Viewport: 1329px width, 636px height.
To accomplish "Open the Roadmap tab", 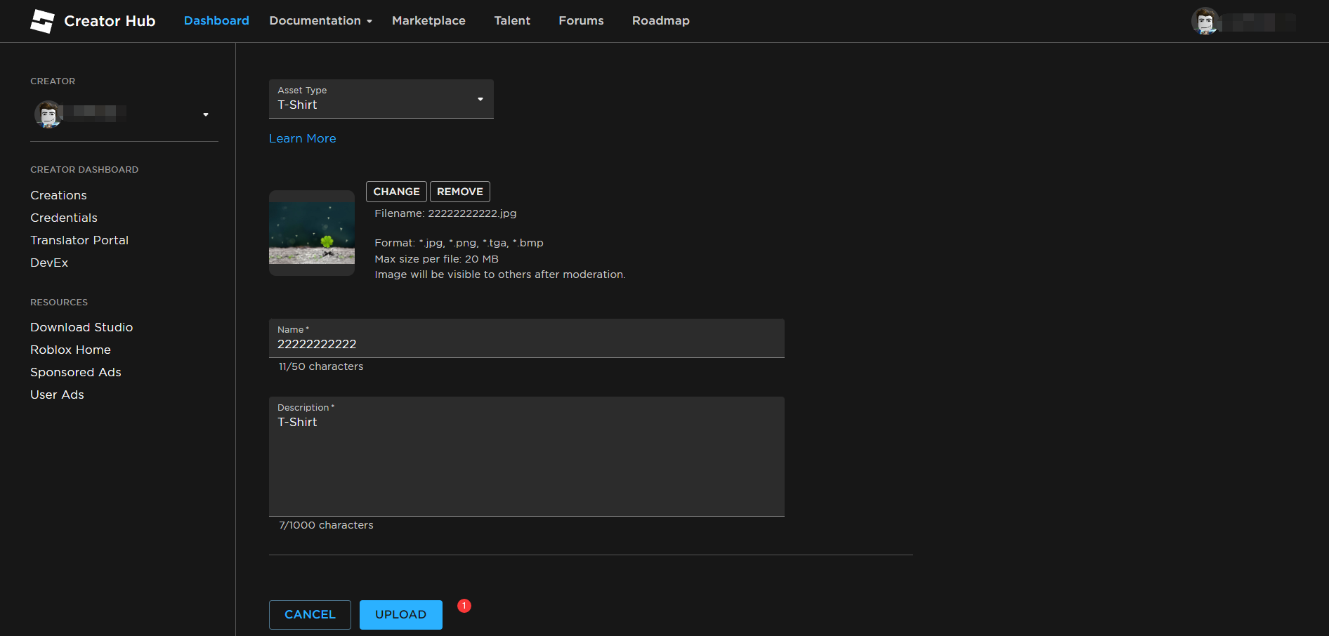I will [x=661, y=21].
